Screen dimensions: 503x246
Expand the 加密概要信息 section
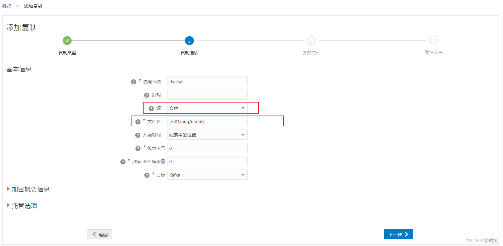click(x=28, y=189)
